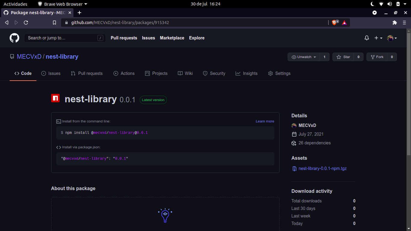Star the nest-library repository

click(343, 57)
